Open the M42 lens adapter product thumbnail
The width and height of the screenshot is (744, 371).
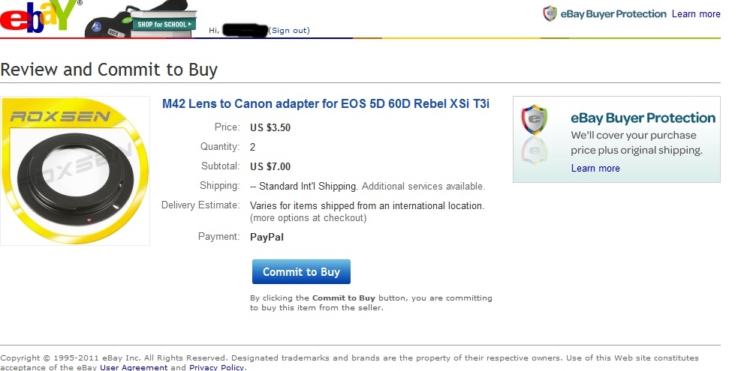tap(75, 171)
